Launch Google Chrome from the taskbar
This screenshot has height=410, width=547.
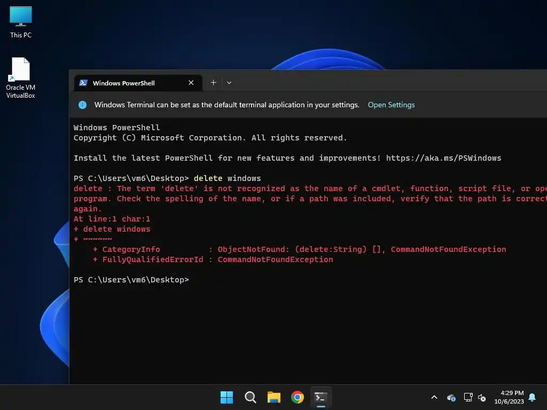click(297, 397)
